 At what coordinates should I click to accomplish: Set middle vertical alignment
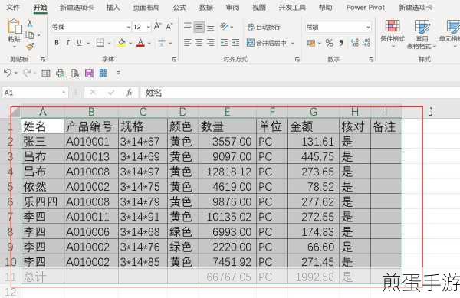click(199, 27)
